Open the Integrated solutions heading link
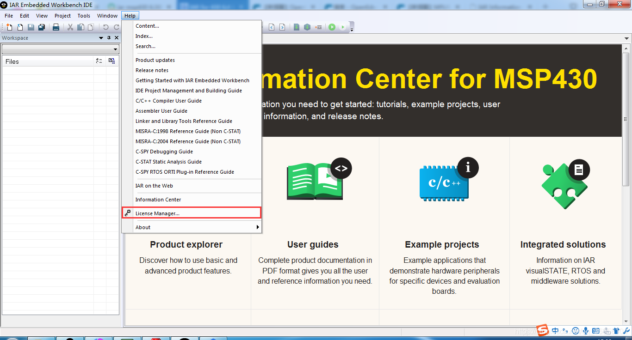The height and width of the screenshot is (340, 632). tap(563, 245)
